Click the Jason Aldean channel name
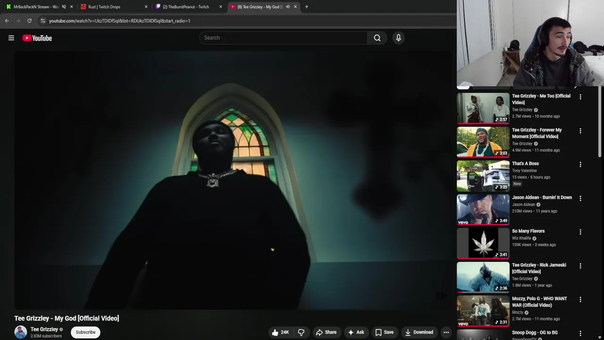The image size is (604, 340). (x=523, y=204)
